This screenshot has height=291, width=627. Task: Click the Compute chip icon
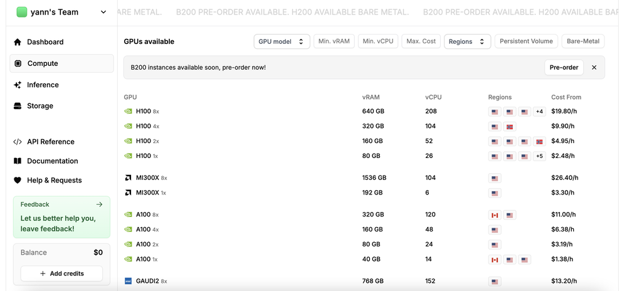pos(18,63)
